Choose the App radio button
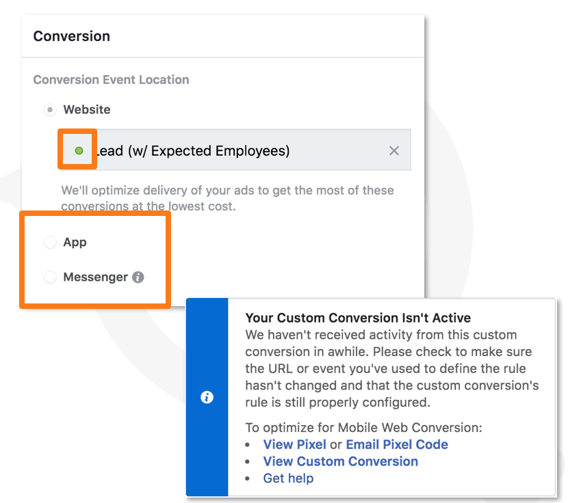 (x=50, y=242)
